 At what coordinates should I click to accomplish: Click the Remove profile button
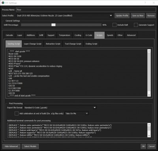click(x=151, y=15)
